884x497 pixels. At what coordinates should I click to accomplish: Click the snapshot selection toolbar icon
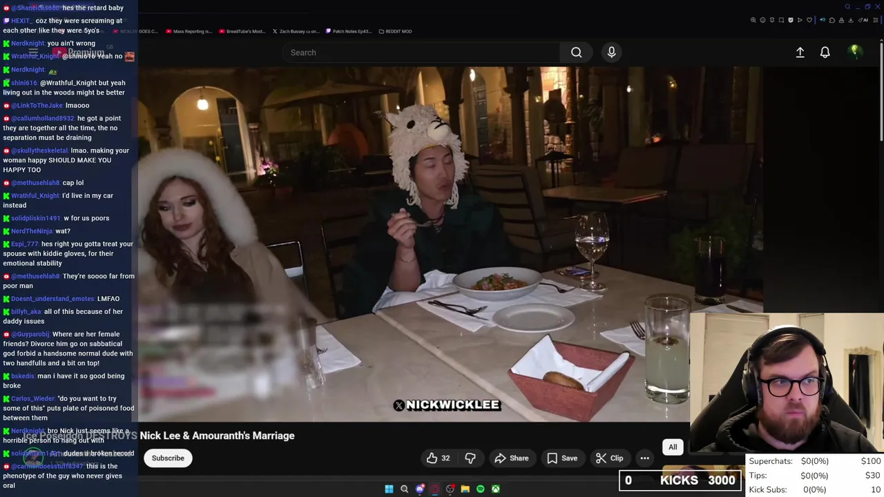point(781,20)
